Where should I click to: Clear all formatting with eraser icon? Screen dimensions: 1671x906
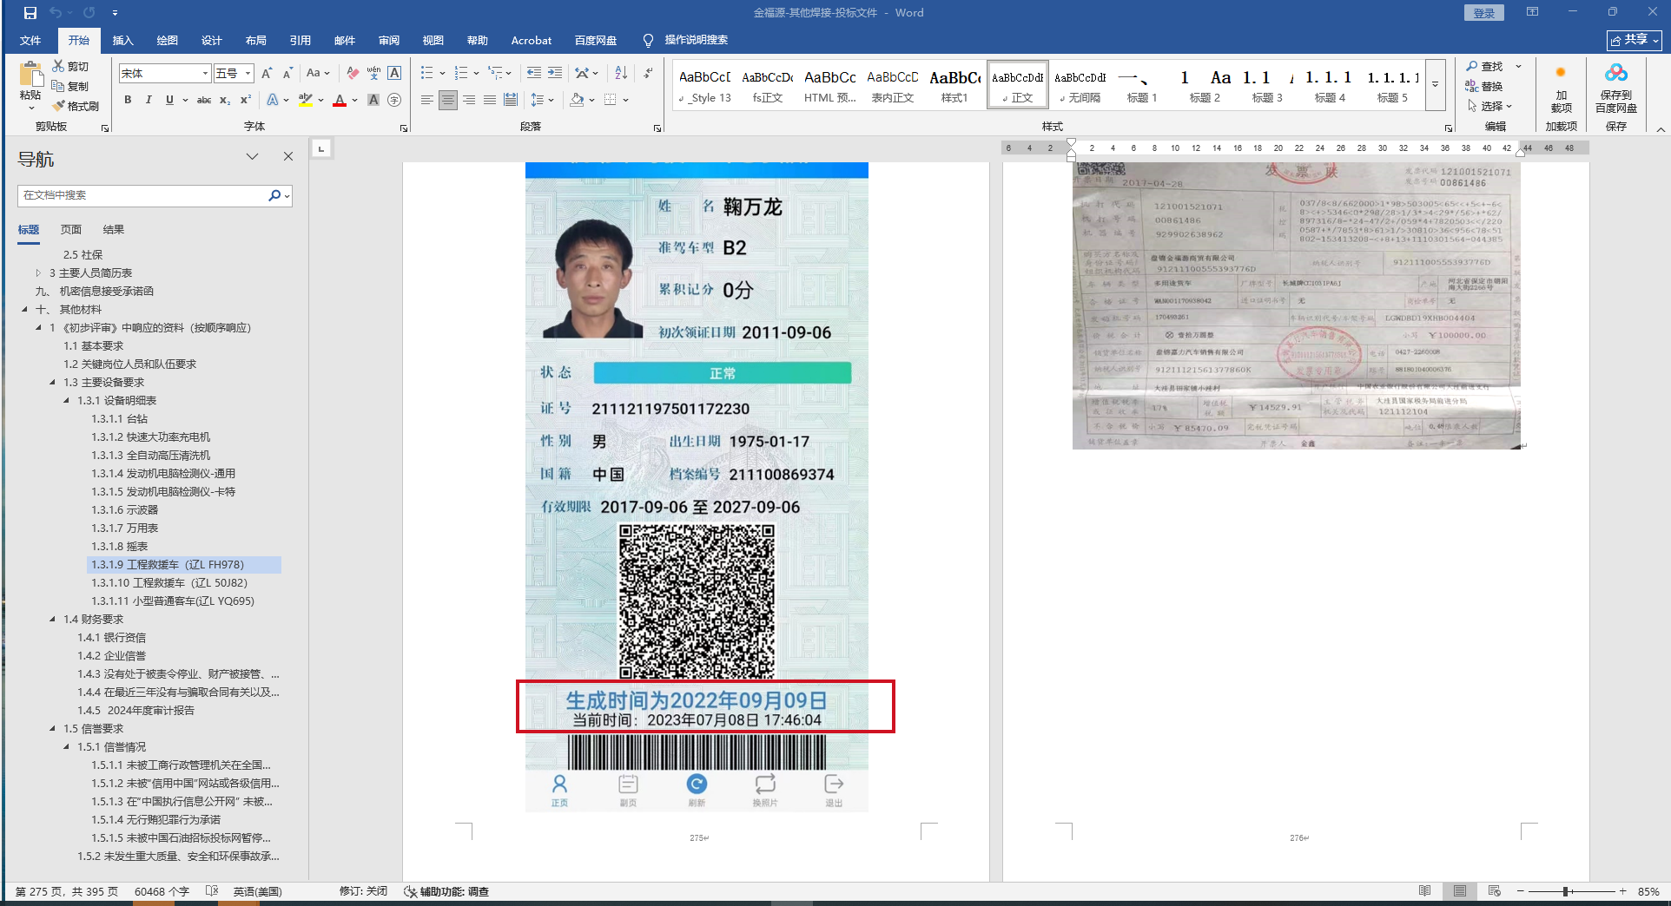tap(353, 73)
